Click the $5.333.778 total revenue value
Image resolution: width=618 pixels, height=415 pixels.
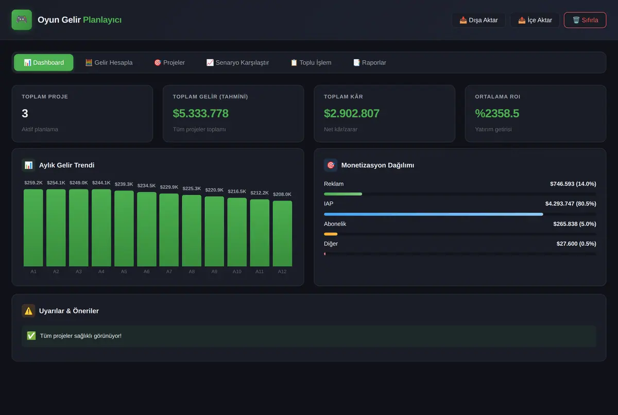tap(201, 113)
